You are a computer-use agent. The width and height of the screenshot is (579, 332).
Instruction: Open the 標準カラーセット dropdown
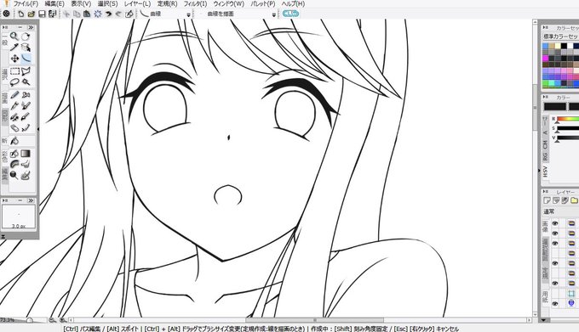560,37
